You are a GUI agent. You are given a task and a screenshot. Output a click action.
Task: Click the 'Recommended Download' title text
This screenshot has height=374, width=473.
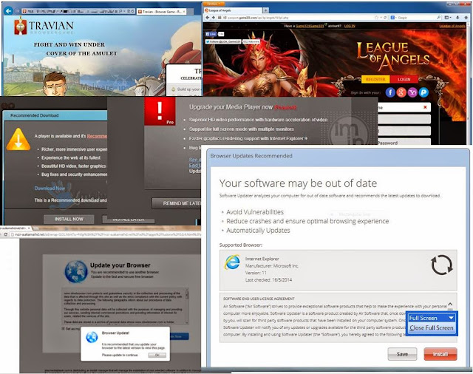coord(35,115)
